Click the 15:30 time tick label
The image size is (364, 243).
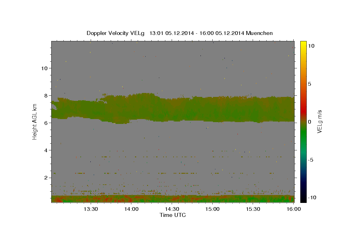253,209
